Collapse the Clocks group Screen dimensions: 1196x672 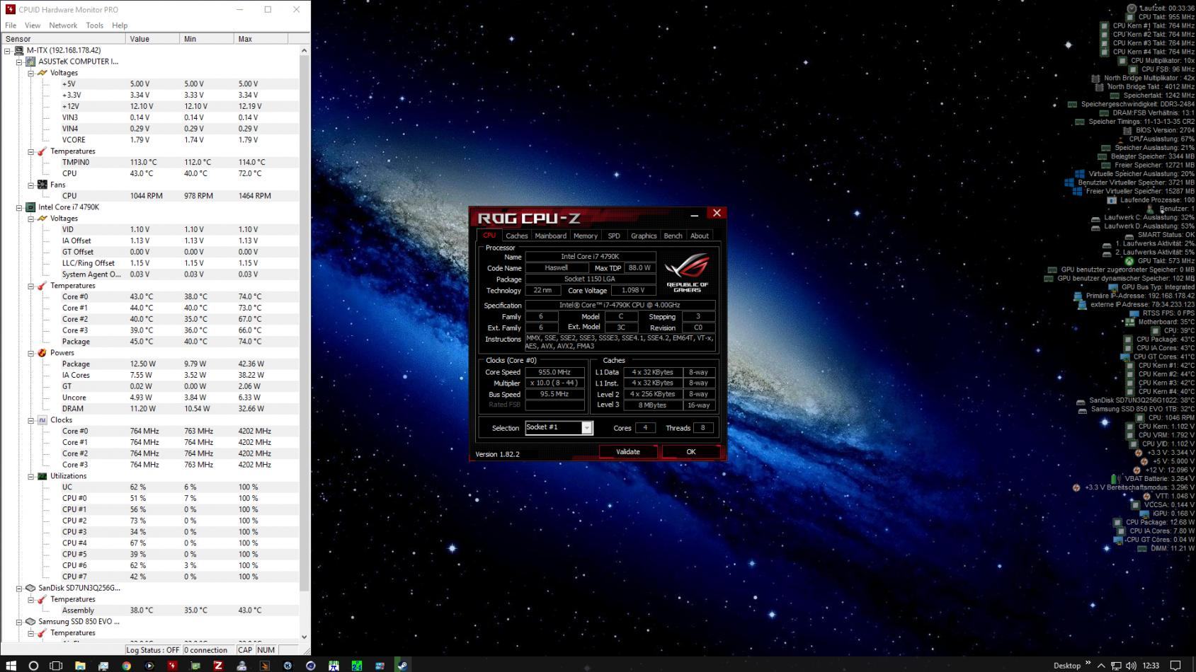tap(31, 419)
